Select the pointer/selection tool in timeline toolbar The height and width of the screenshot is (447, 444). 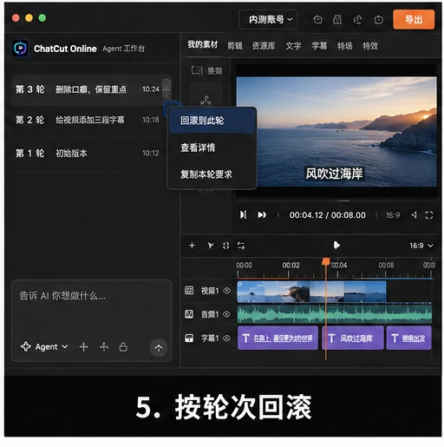click(211, 246)
